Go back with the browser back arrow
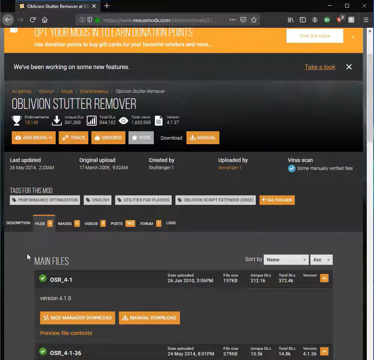The image size is (374, 360). (8, 20)
